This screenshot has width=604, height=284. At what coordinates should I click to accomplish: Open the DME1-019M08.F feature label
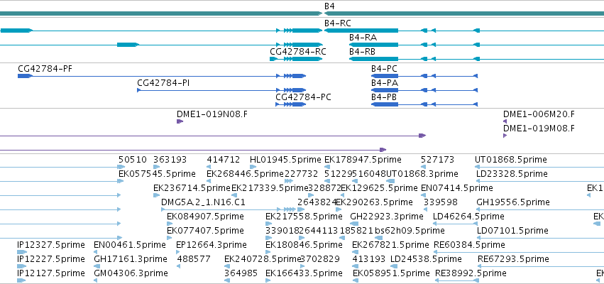(x=539, y=129)
